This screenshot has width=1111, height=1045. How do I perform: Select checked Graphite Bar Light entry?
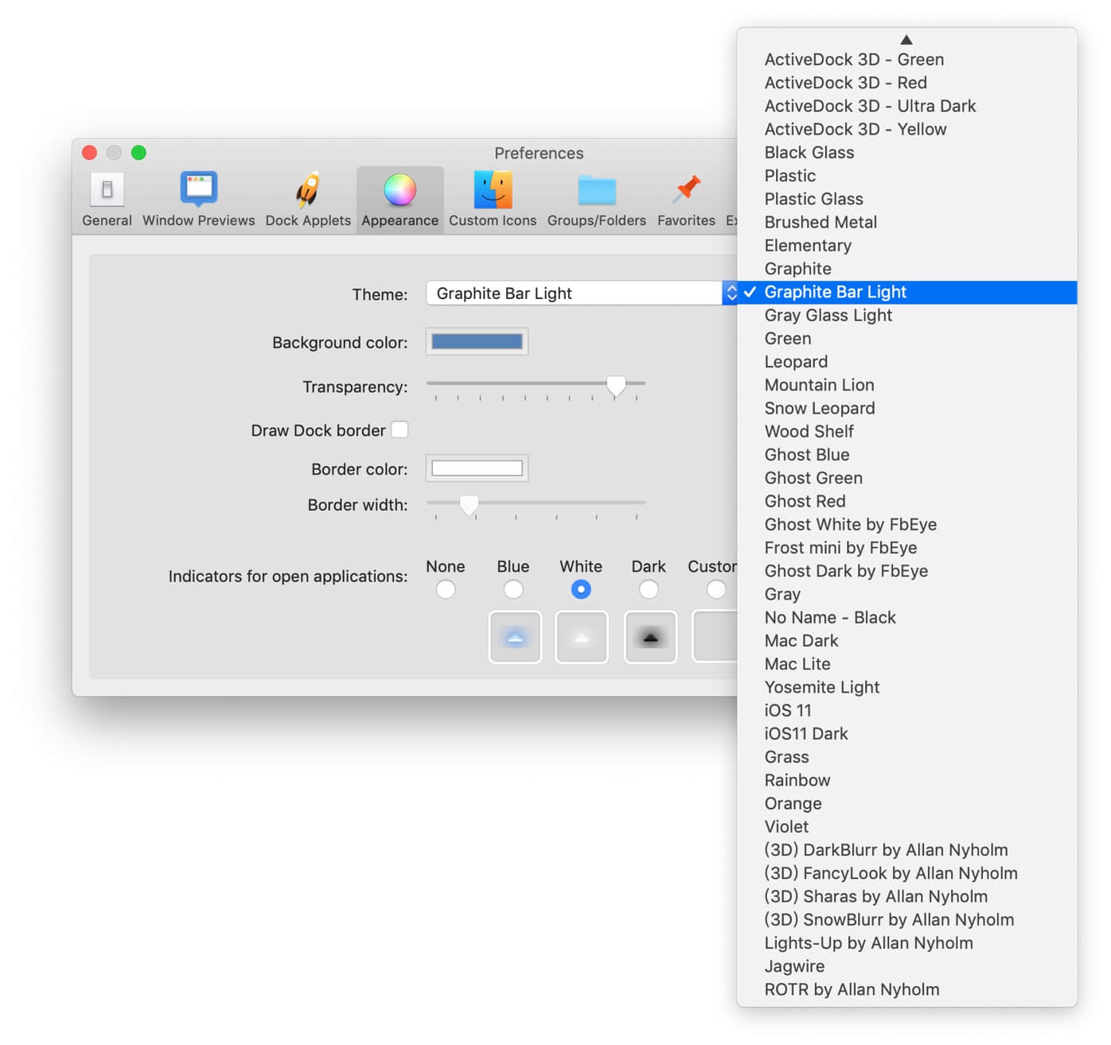907,292
